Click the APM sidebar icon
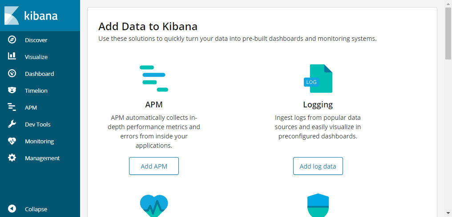Screen dimensions: 452x217 (12, 107)
